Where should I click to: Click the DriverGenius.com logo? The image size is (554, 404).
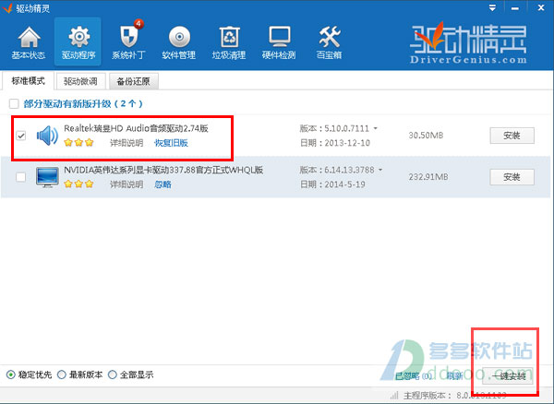tap(468, 43)
